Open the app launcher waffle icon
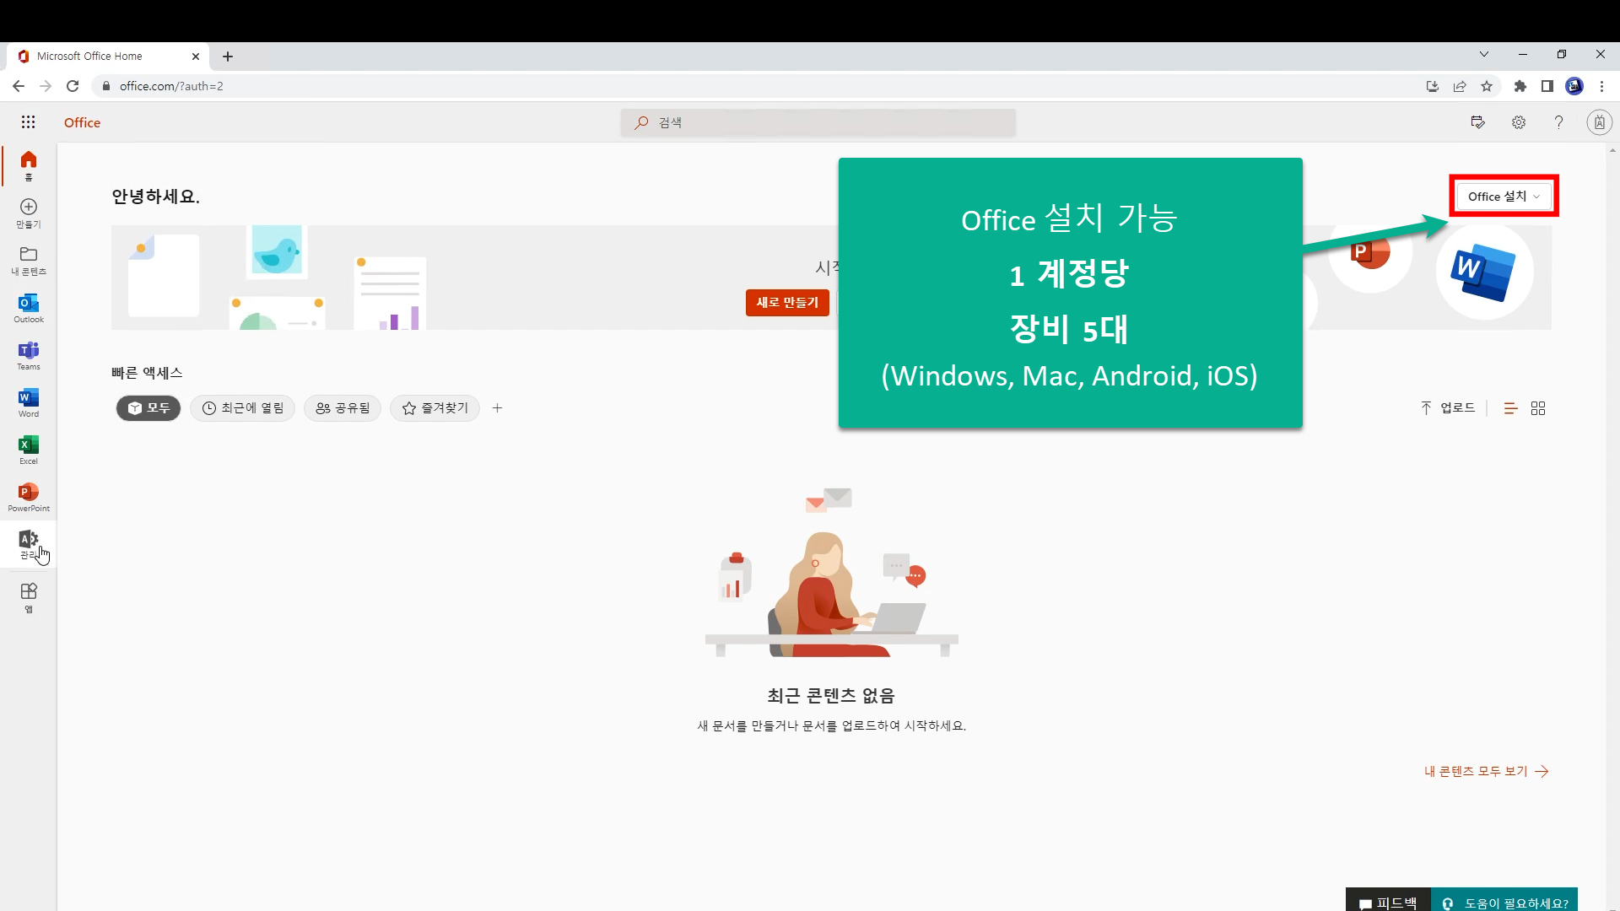This screenshot has height=911, width=1620. point(28,122)
